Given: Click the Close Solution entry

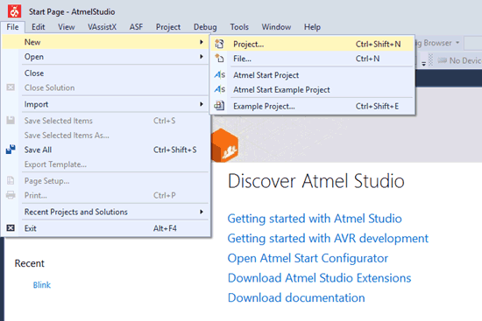Looking at the screenshot, I should pyautogui.click(x=105, y=87).
